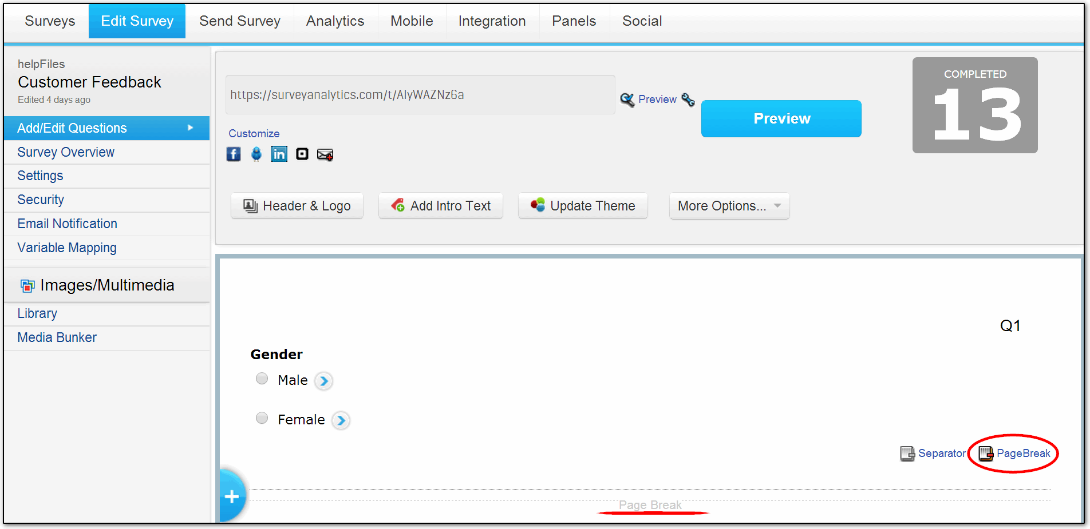Click the arrow icon next to Male

pos(324,381)
